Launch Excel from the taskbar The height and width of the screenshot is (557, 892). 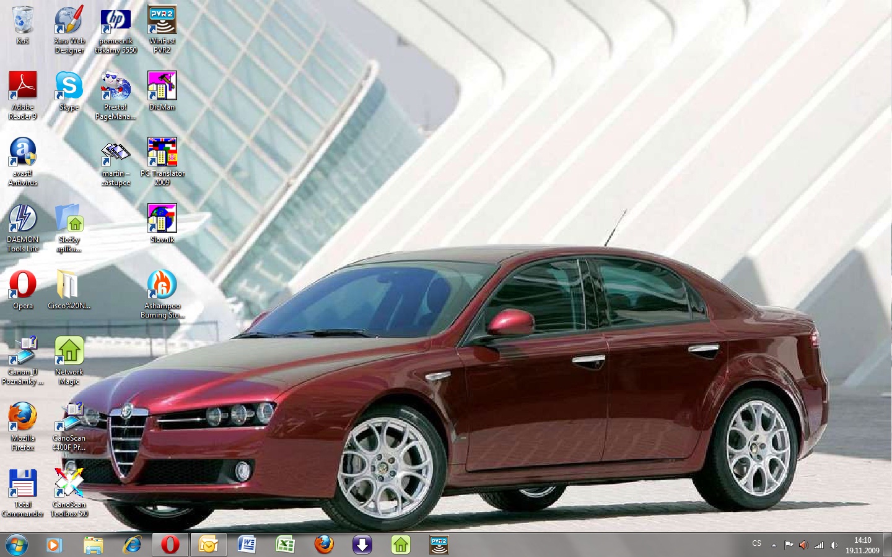(x=285, y=545)
